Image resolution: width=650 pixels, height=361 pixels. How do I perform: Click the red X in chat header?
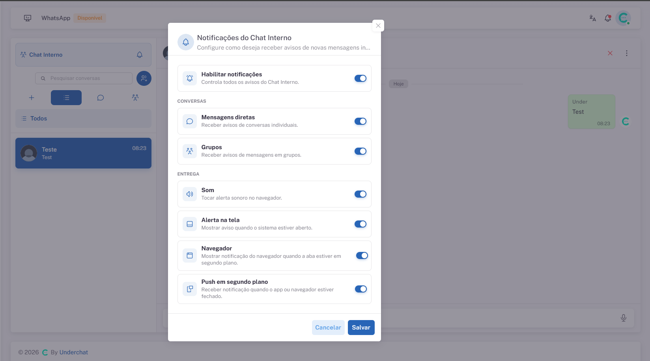610,53
